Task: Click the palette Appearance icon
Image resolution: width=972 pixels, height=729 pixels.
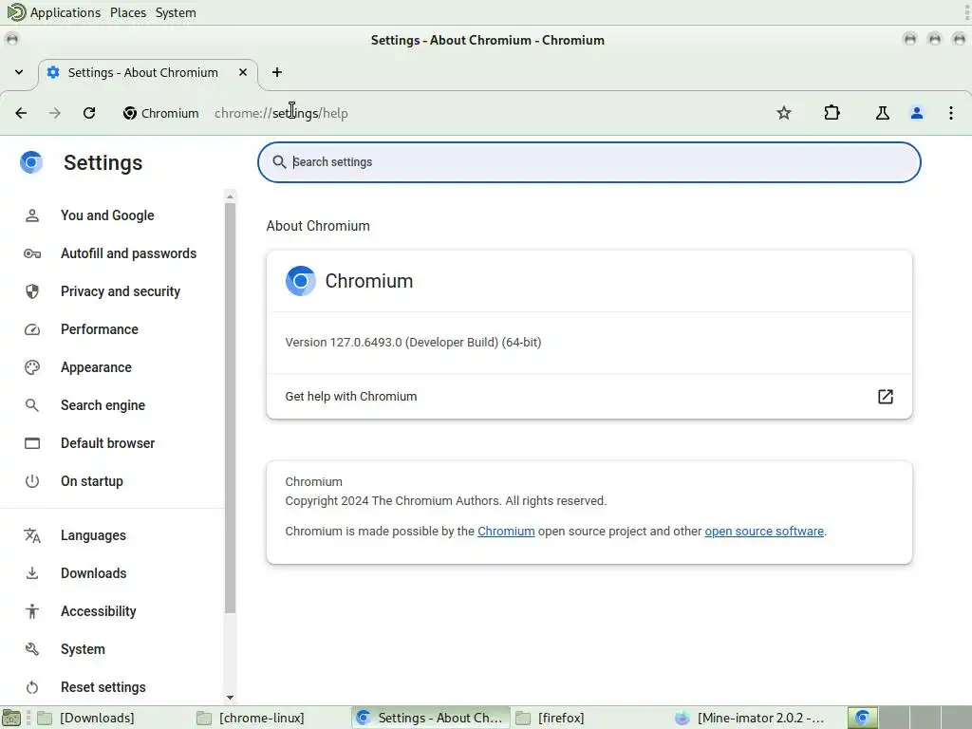Action: [x=32, y=367]
